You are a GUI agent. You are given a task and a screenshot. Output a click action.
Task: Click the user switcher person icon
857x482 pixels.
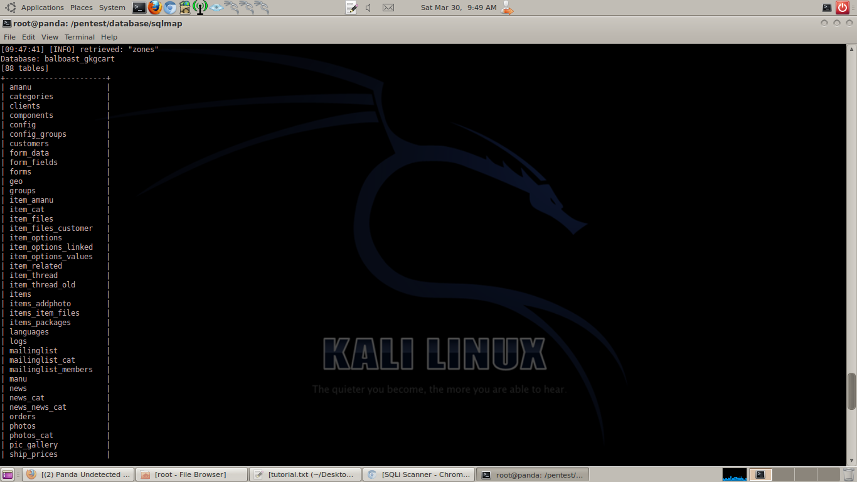pos(507,8)
